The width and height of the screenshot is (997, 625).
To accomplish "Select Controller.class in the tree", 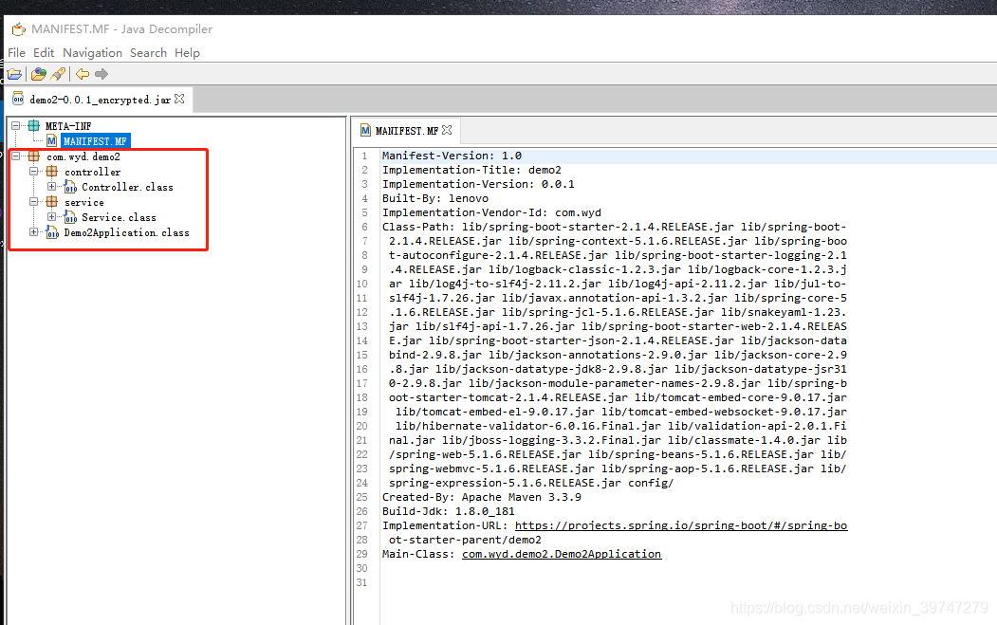I will (x=127, y=187).
